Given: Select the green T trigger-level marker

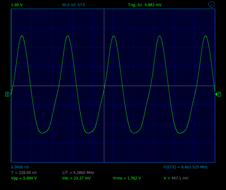Looking at the screenshot, I should 219,94.
